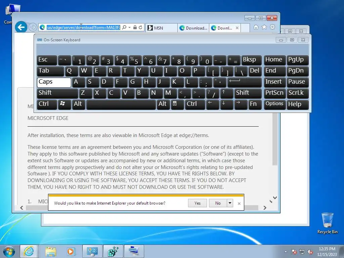Refresh the page with the reload icon
The height and width of the screenshot is (258, 344).
pyautogui.click(x=140, y=28)
